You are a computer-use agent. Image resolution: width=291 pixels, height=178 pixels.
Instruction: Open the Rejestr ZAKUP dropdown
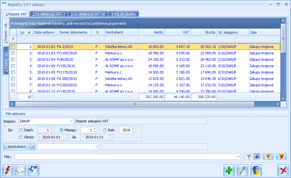[71, 121]
